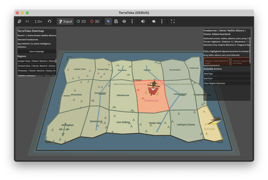268x180 pixels.
Task: Click the list selection tool icon
Action: 116,22
